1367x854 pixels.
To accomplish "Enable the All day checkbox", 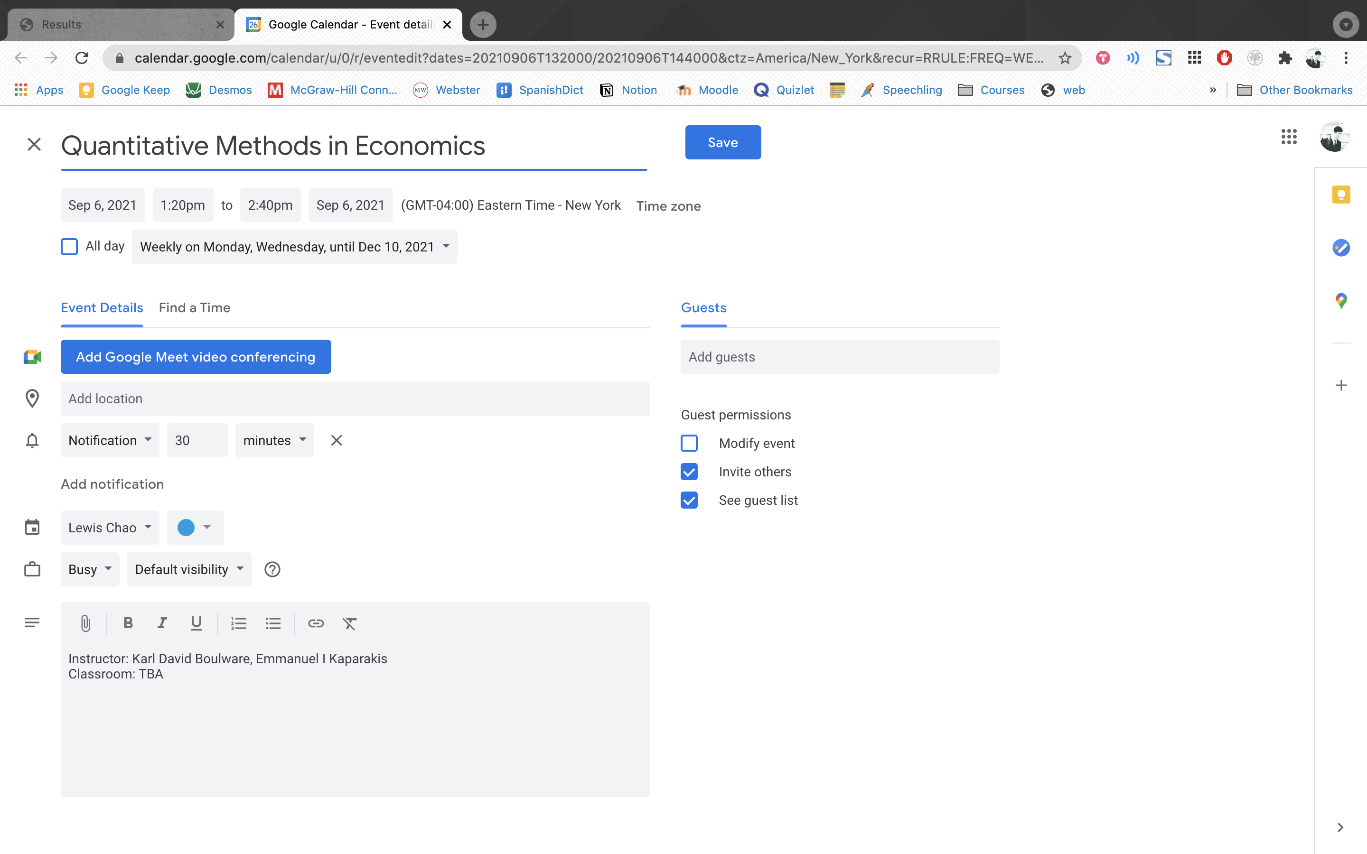I will 69,247.
